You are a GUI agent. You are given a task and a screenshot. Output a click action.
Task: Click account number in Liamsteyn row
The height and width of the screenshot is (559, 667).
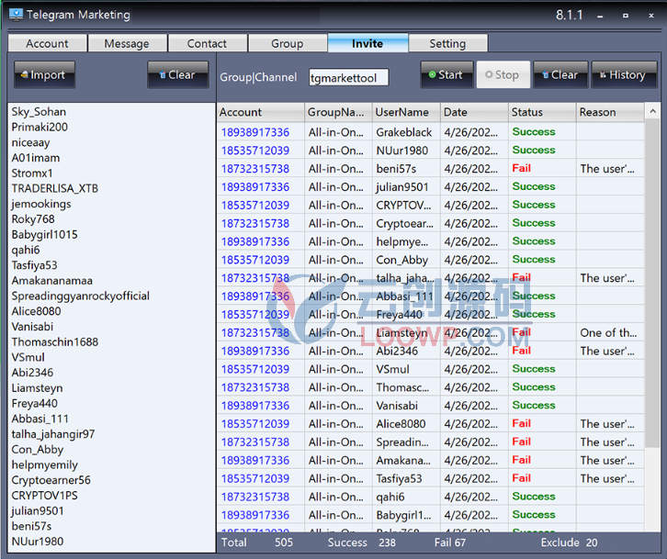pos(255,333)
